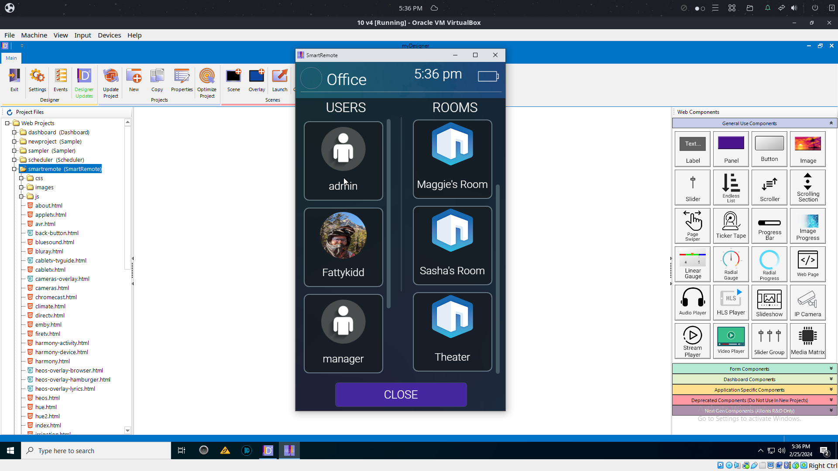Launch the project from the ribbon
838x471 pixels.
[x=280, y=80]
